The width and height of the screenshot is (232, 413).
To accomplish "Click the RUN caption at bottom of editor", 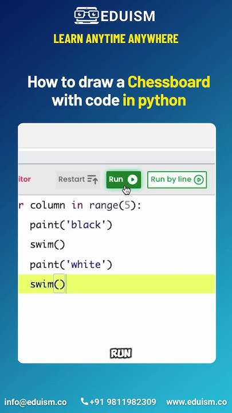I will tap(121, 353).
